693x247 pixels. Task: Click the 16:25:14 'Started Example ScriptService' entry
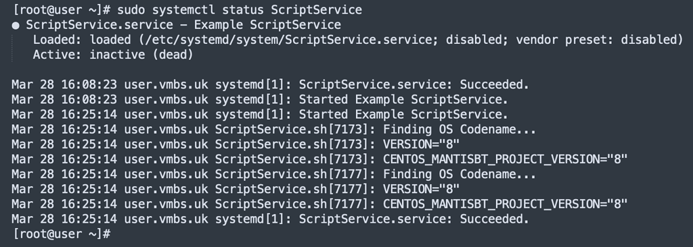click(260, 114)
